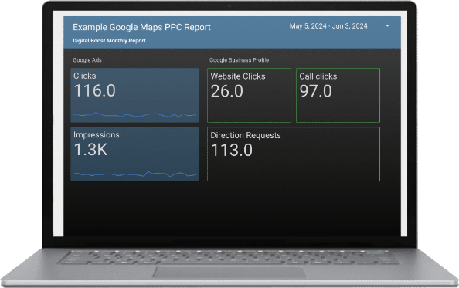459x288 pixels.
Task: Click the Google Business Profile section label
Action: pos(240,60)
